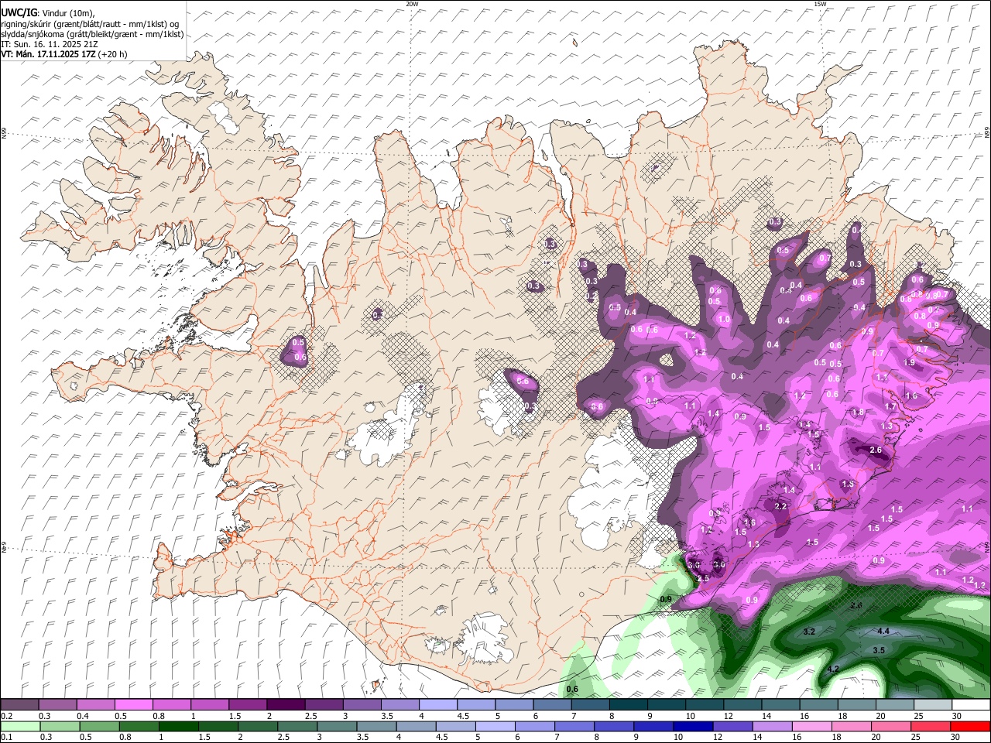Screen dimensions: 991x743
Task: Click the 'slydda/snjókoma' legend description line
Action: [93, 34]
